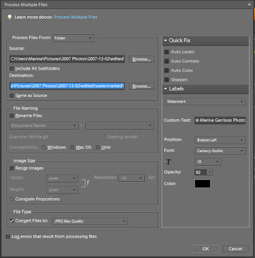The height and width of the screenshot is (258, 255).
Task: Open the Position Bottom Left dropdown
Action: click(220, 140)
